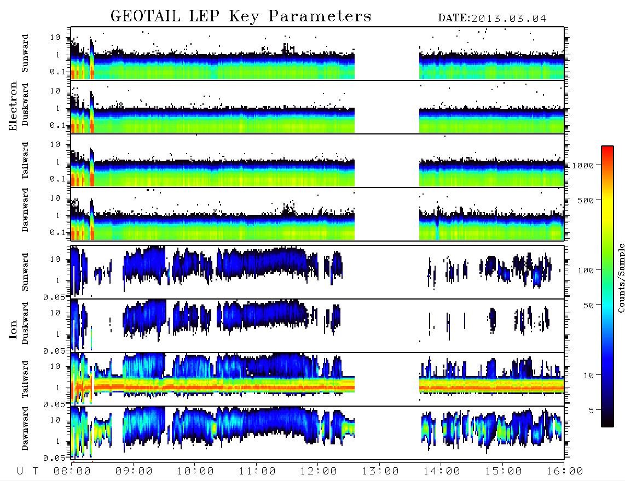Click the Ion Tailward spectrogram panel
Viewport: 625px width, 481px height.
pos(317,379)
